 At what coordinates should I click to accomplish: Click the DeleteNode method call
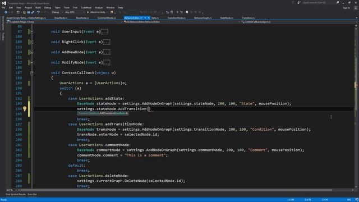135,181
